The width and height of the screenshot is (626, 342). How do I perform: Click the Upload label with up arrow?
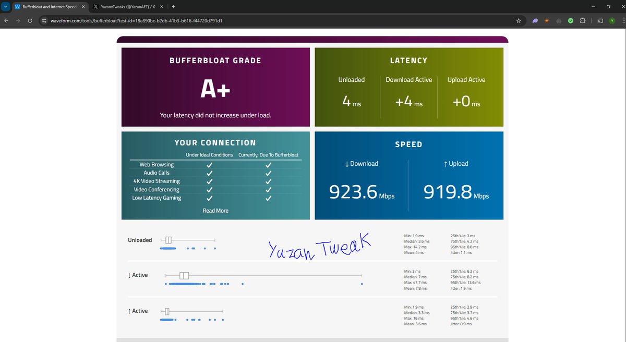(456, 164)
